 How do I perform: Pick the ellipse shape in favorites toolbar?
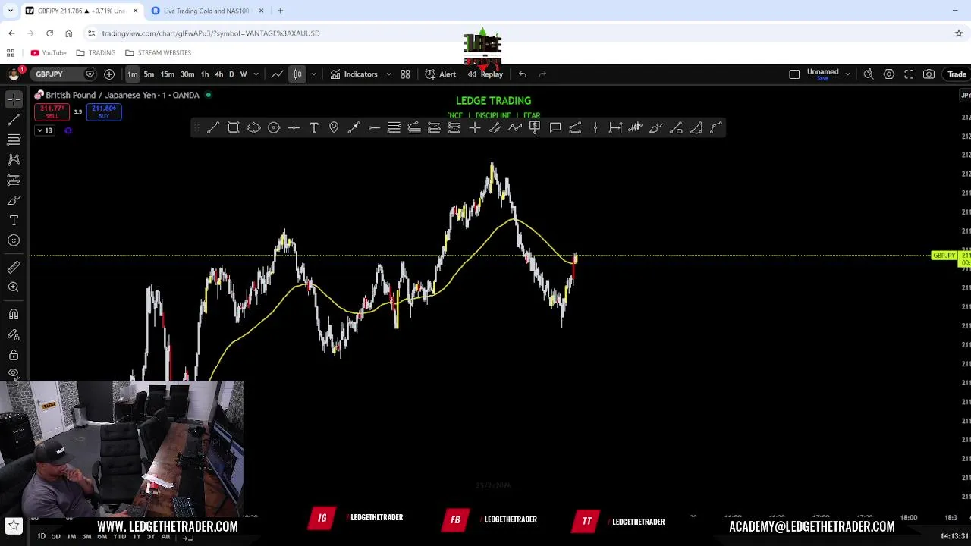[253, 128]
